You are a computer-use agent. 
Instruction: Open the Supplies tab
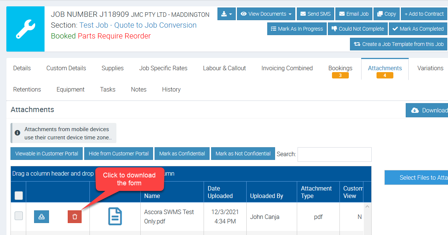112,68
